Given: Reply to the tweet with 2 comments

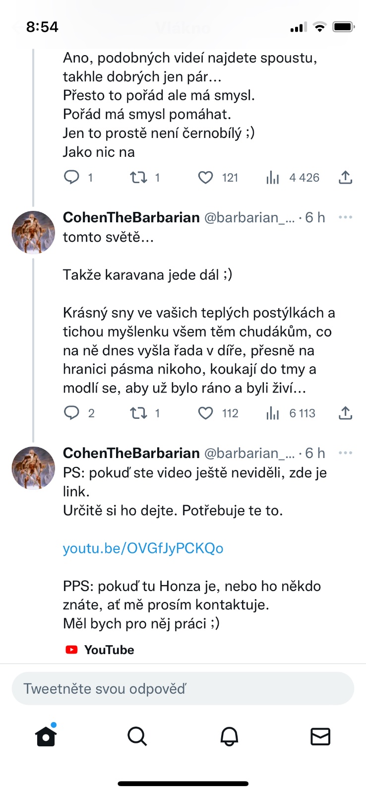Looking at the screenshot, I should click(72, 413).
